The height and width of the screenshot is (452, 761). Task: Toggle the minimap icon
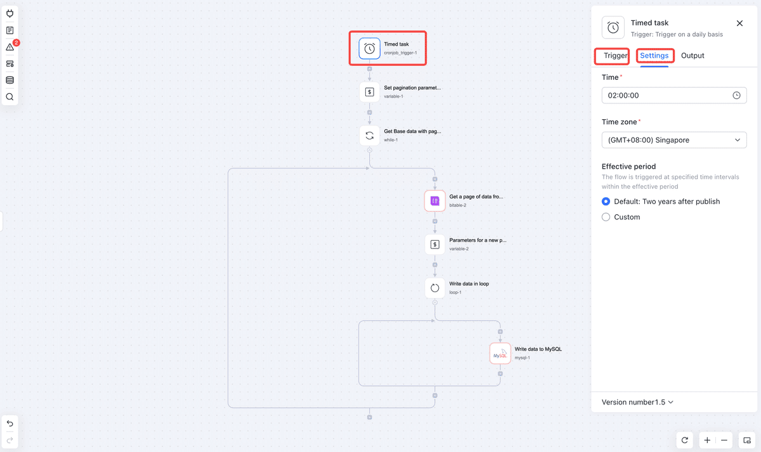pyautogui.click(x=748, y=440)
